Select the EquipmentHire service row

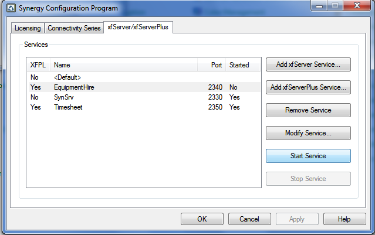[x=144, y=87]
